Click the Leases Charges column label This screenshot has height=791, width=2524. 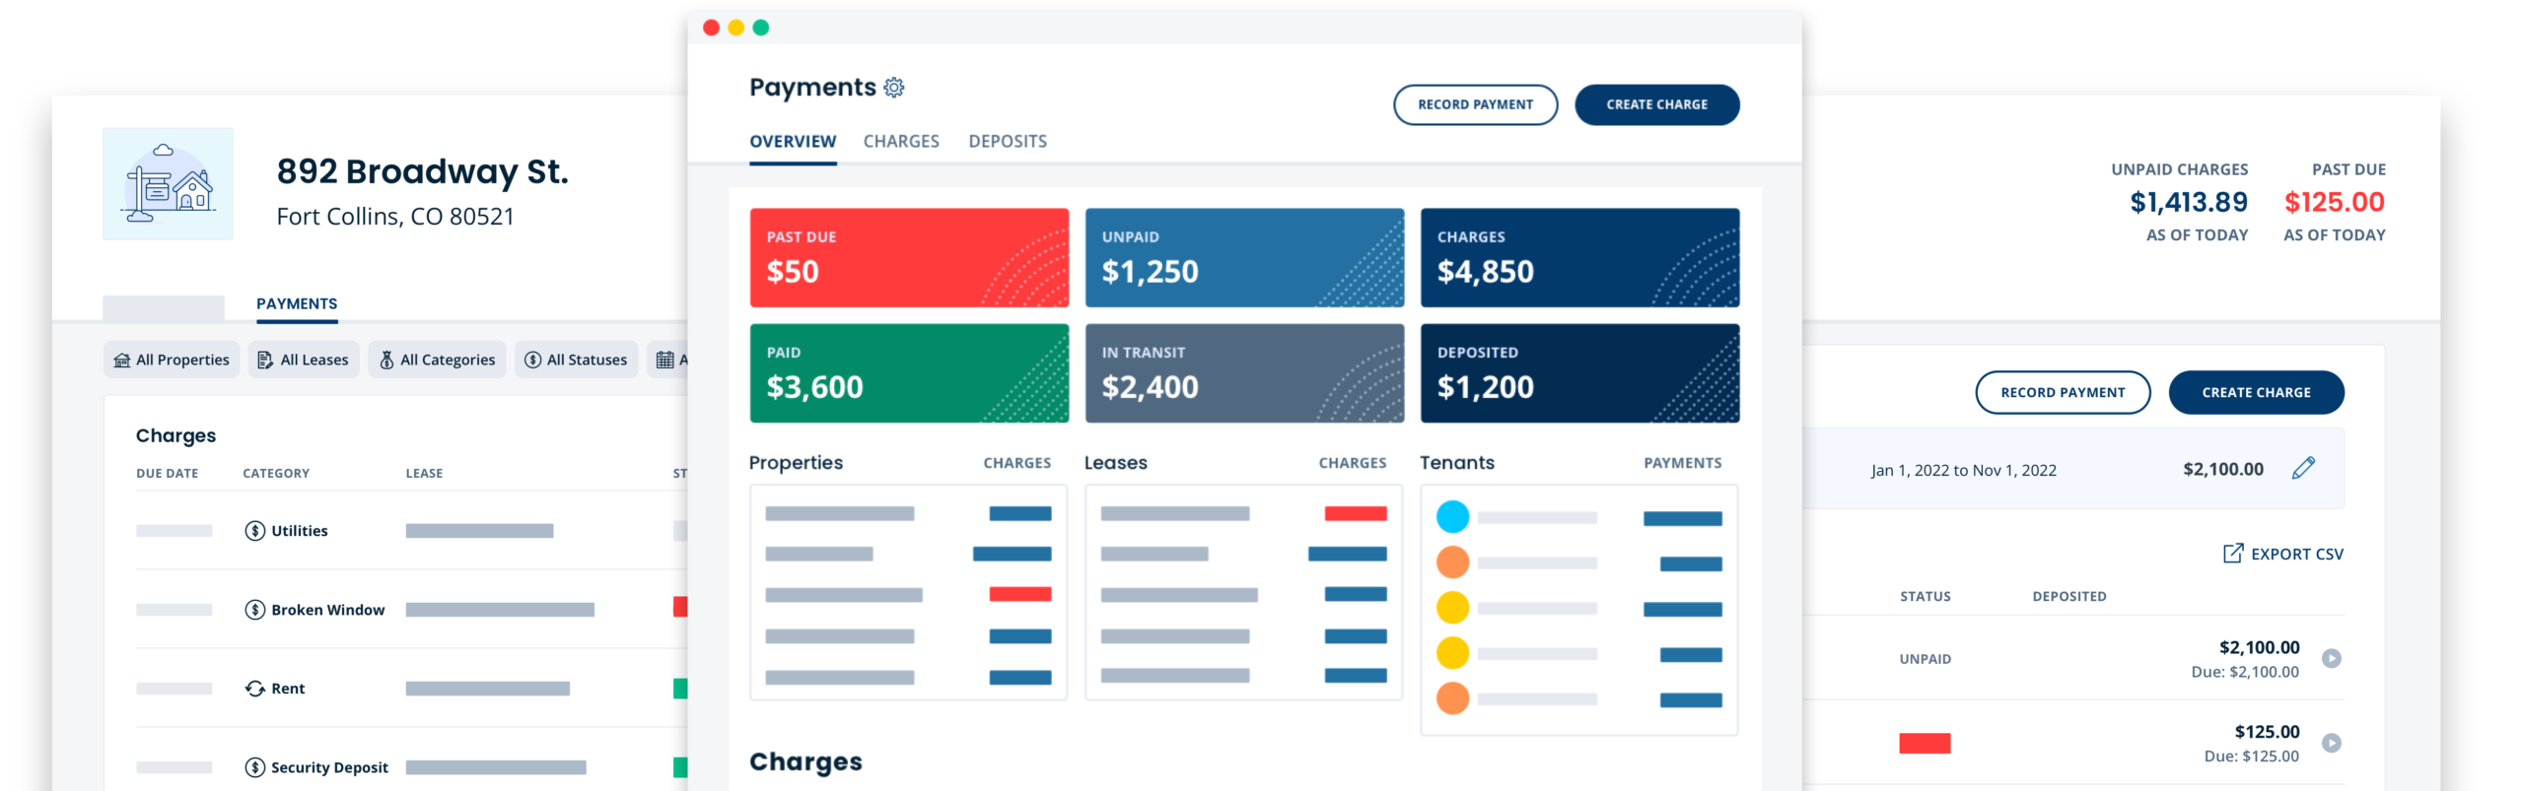pos(1352,463)
